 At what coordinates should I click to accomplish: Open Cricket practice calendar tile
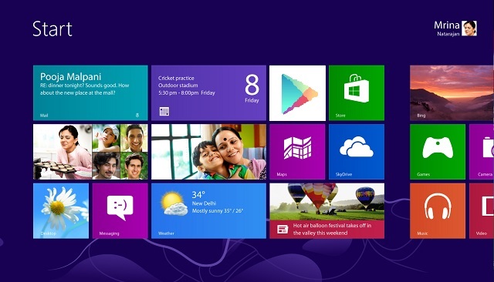coord(208,92)
